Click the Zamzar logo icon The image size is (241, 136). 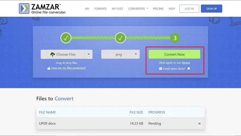point(24,8)
